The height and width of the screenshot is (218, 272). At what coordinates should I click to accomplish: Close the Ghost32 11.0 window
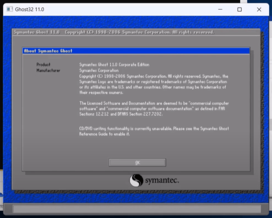(259, 9)
